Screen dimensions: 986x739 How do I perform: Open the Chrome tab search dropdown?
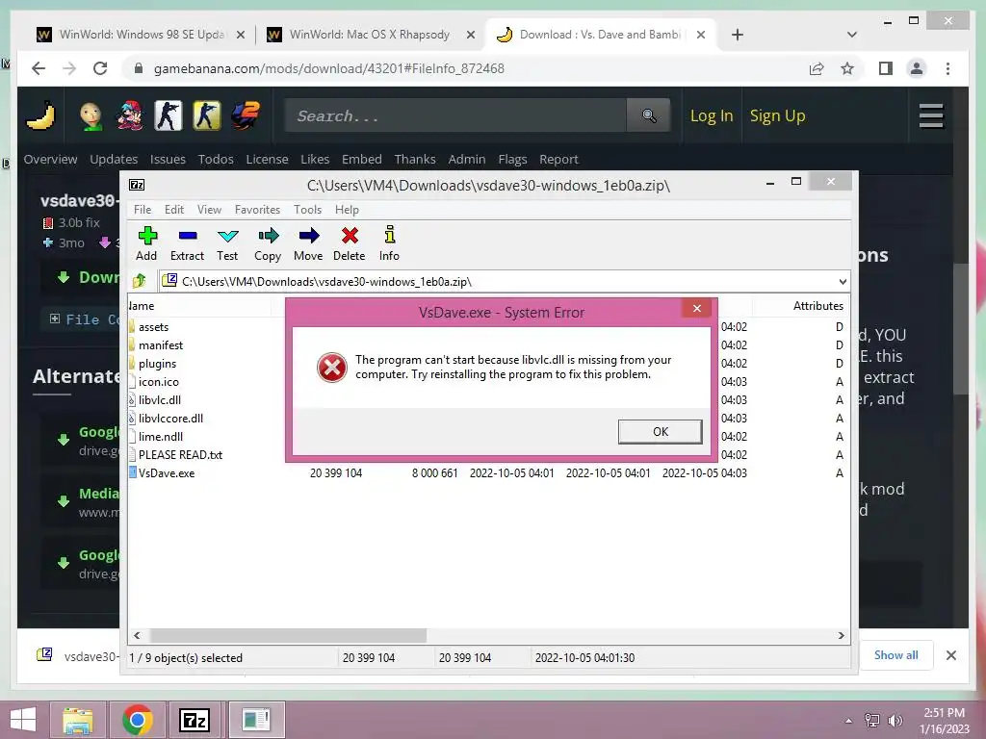click(852, 35)
